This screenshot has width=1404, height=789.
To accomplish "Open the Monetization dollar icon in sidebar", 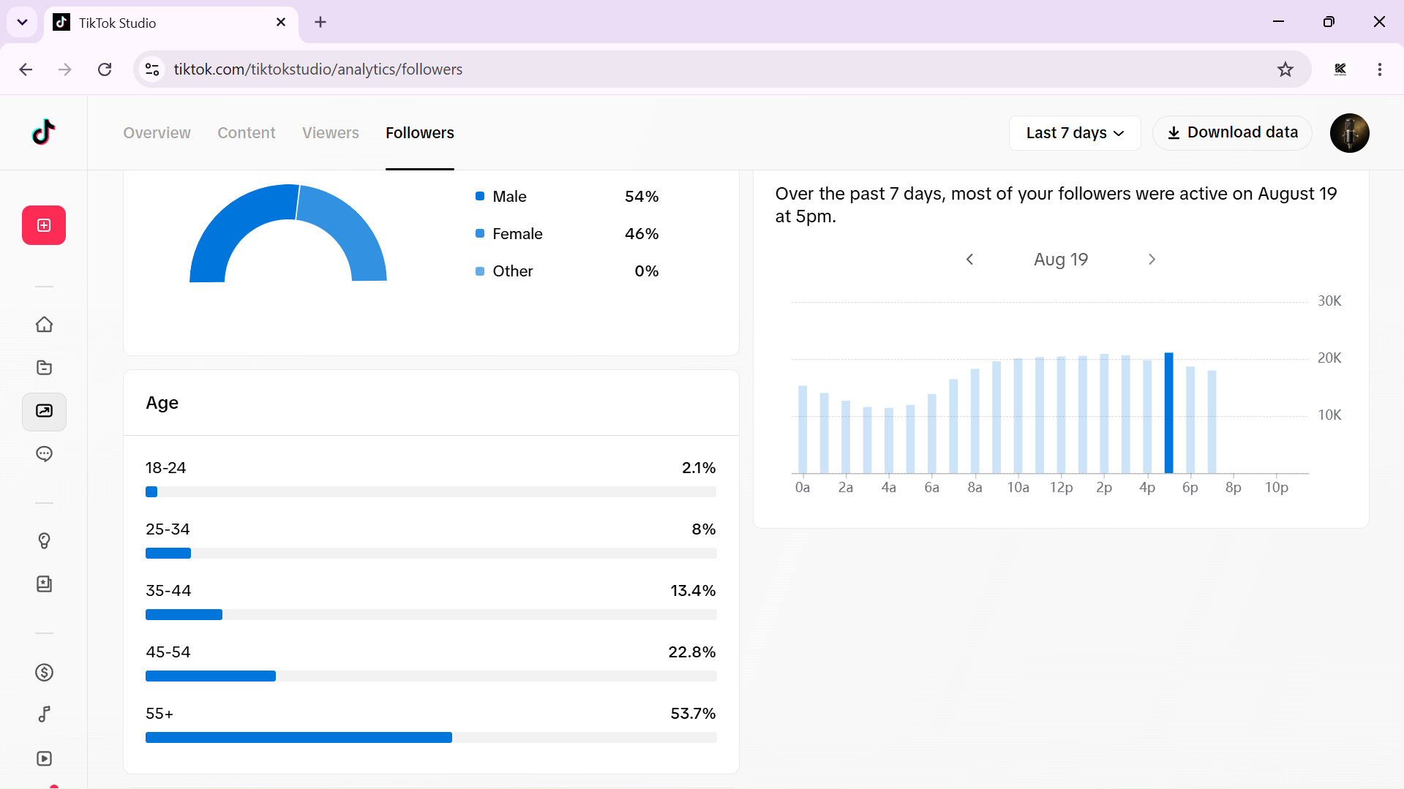I will point(44,672).
